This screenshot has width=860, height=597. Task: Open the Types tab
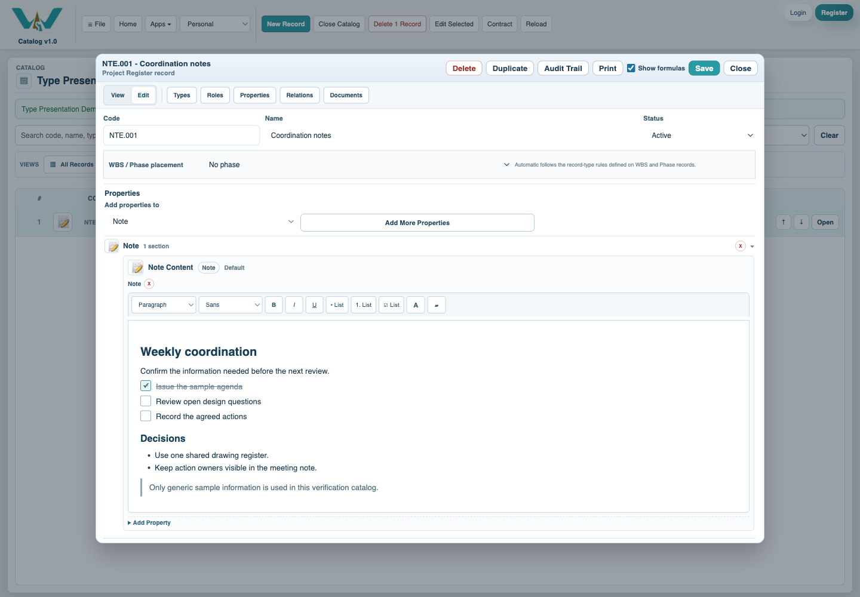pos(182,96)
